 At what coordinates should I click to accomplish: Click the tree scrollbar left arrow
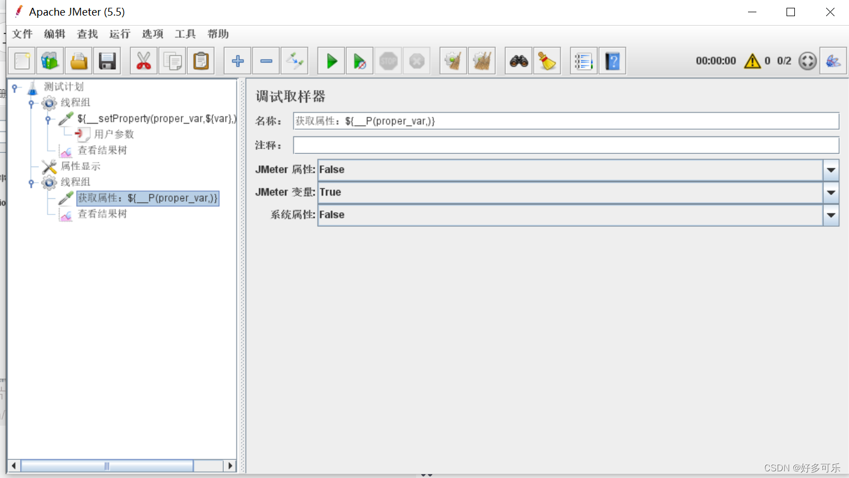click(x=15, y=466)
